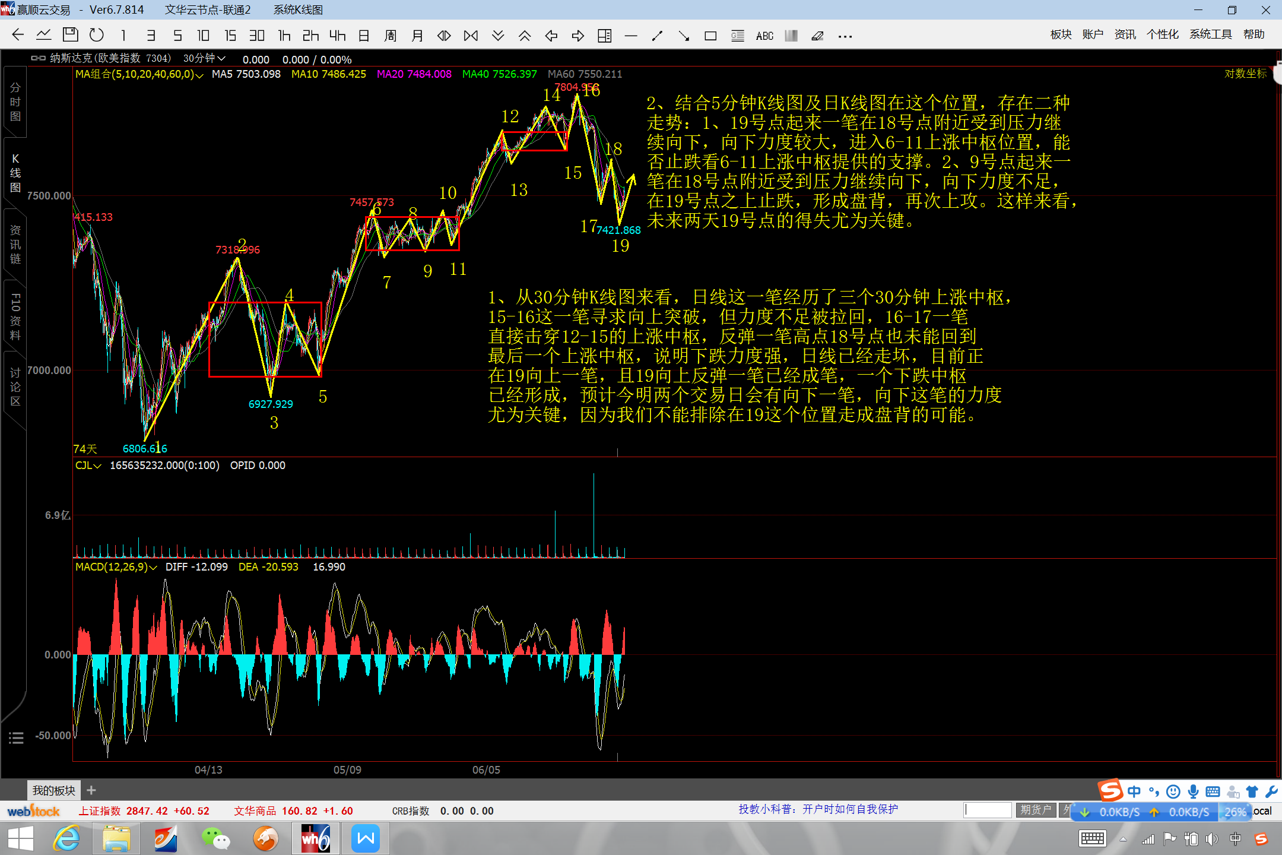Select the ABC text annotation tool
Viewport: 1282px width, 855px height.
tap(764, 36)
